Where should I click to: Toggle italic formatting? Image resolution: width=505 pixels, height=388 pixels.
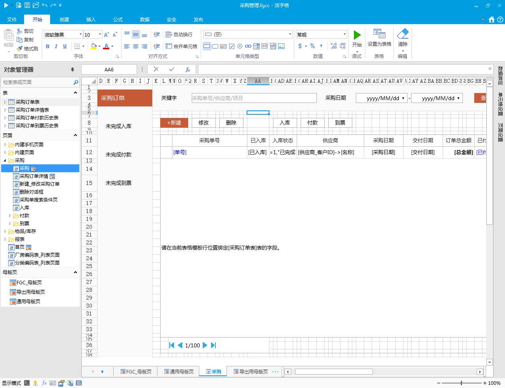(56, 47)
